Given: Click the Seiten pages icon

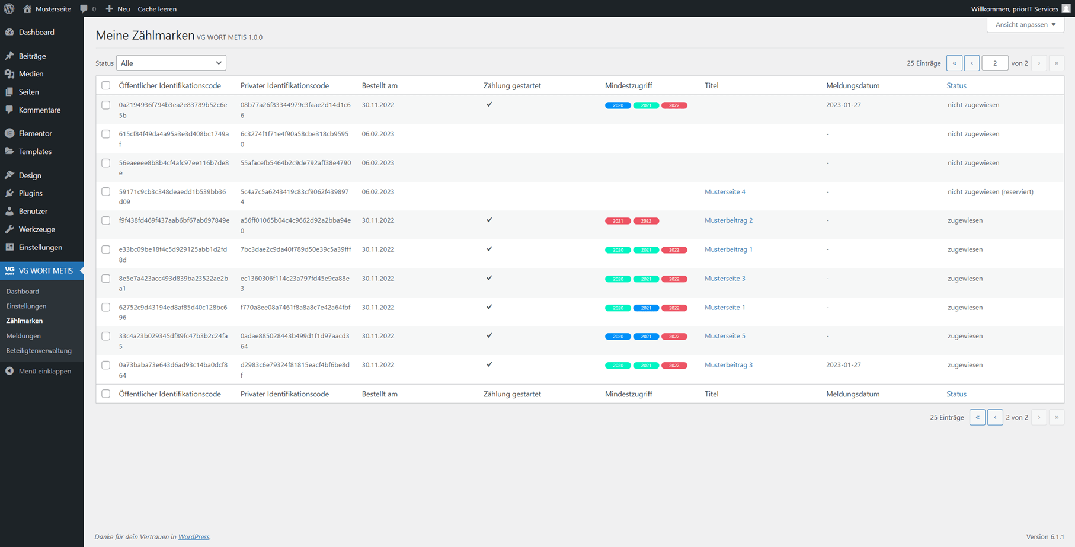Looking at the screenshot, I should pos(9,92).
